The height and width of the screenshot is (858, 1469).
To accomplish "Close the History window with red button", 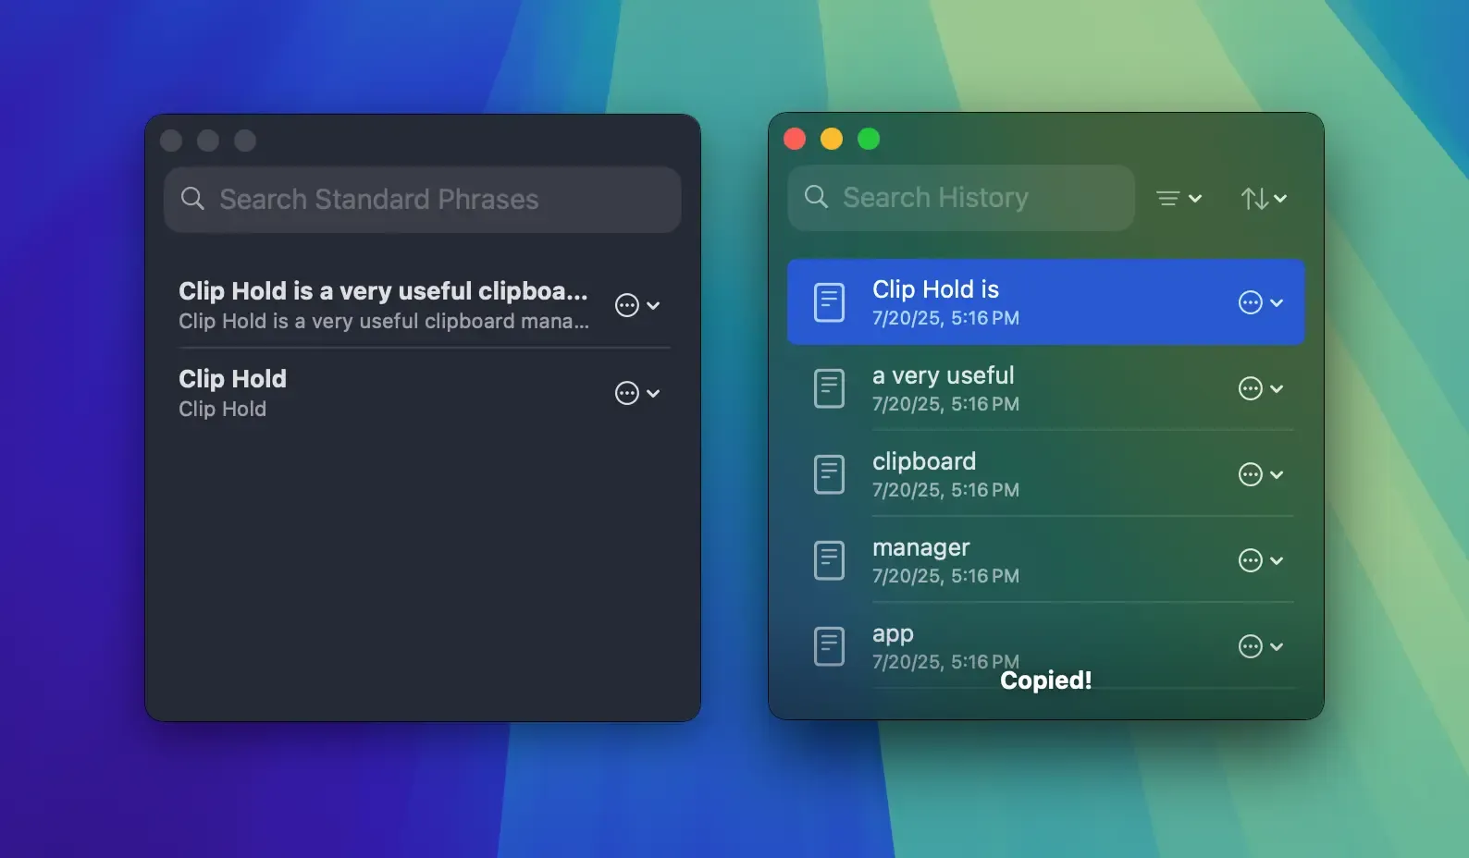I will pos(795,139).
